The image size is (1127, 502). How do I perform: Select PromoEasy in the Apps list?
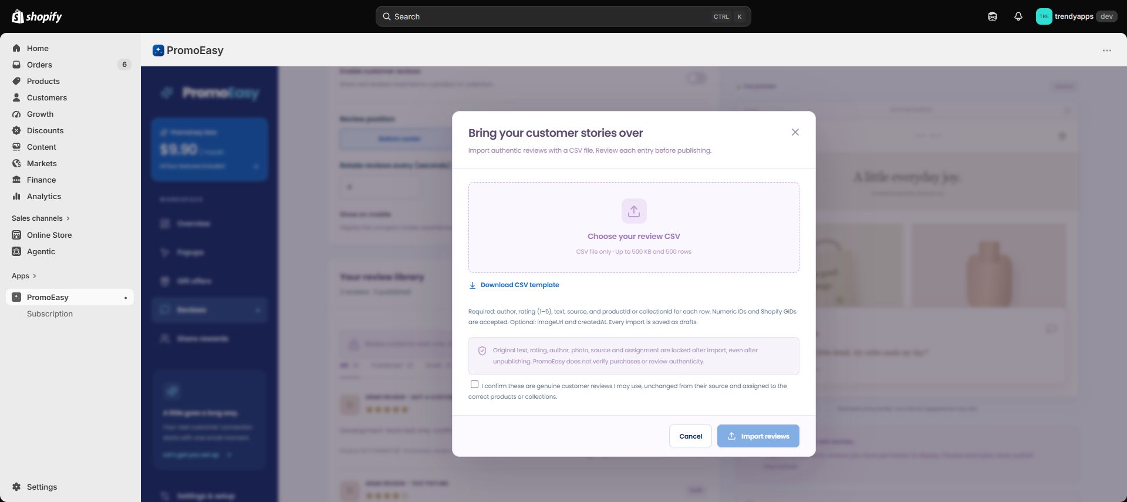70,297
